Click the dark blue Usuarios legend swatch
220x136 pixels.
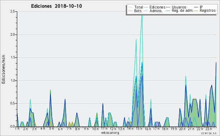[168, 7]
